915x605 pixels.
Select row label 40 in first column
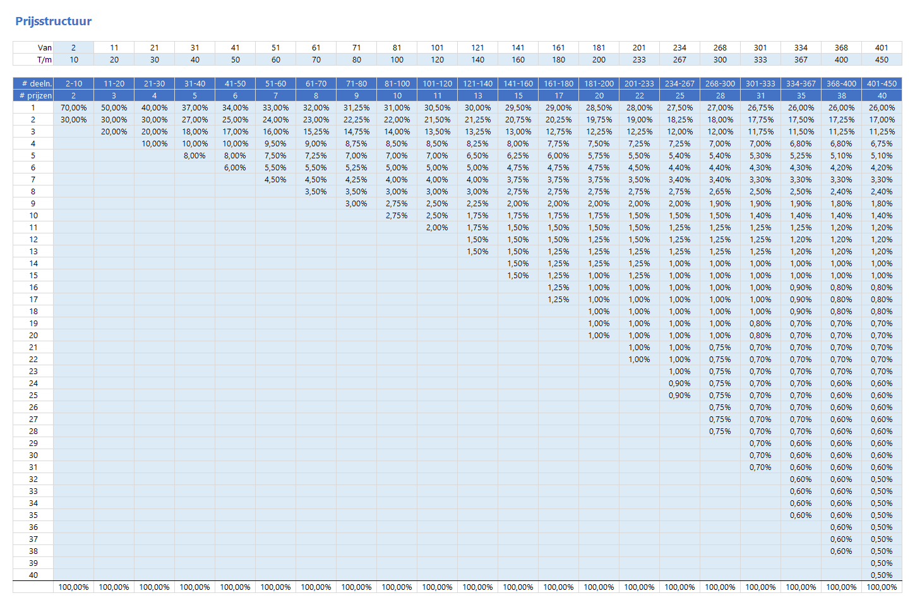(33, 575)
